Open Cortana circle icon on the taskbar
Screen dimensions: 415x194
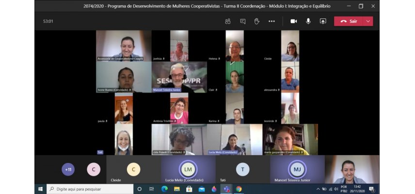(140, 189)
